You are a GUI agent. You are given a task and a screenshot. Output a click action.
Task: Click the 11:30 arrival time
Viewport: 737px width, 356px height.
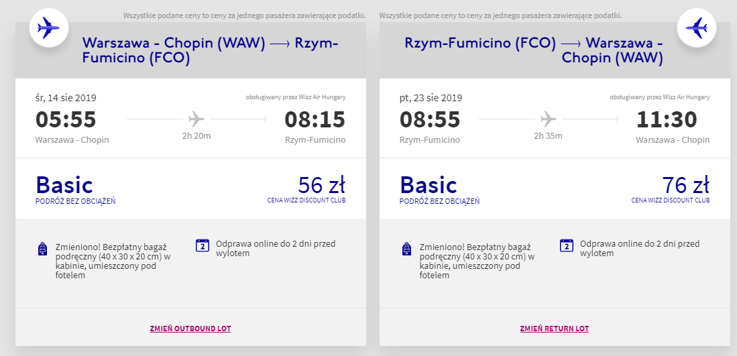(667, 119)
